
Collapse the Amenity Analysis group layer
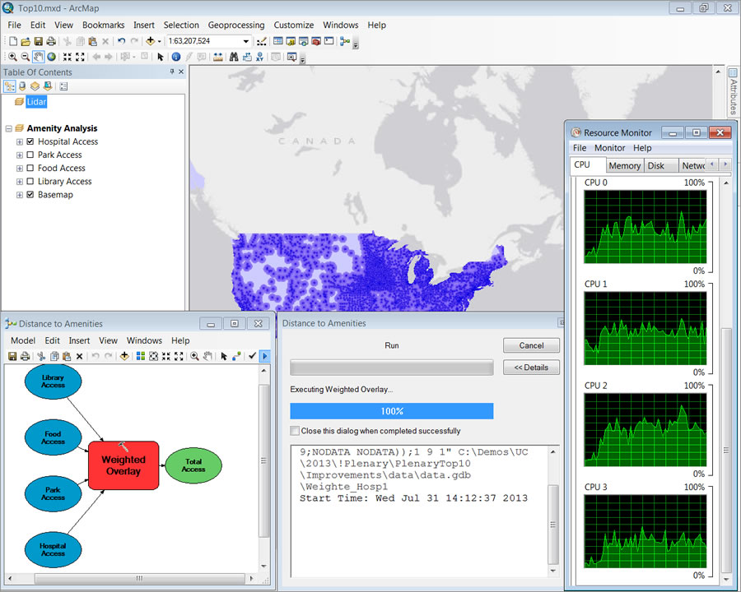coord(8,128)
